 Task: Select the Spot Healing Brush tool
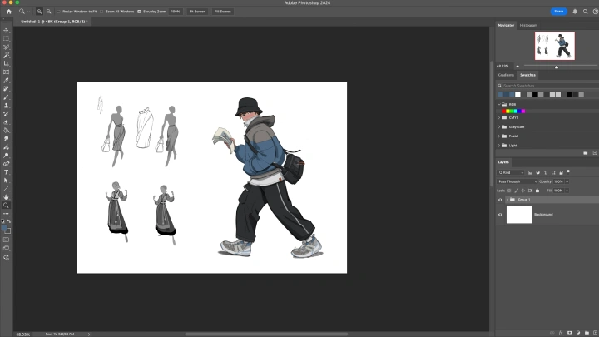[x=6, y=89]
